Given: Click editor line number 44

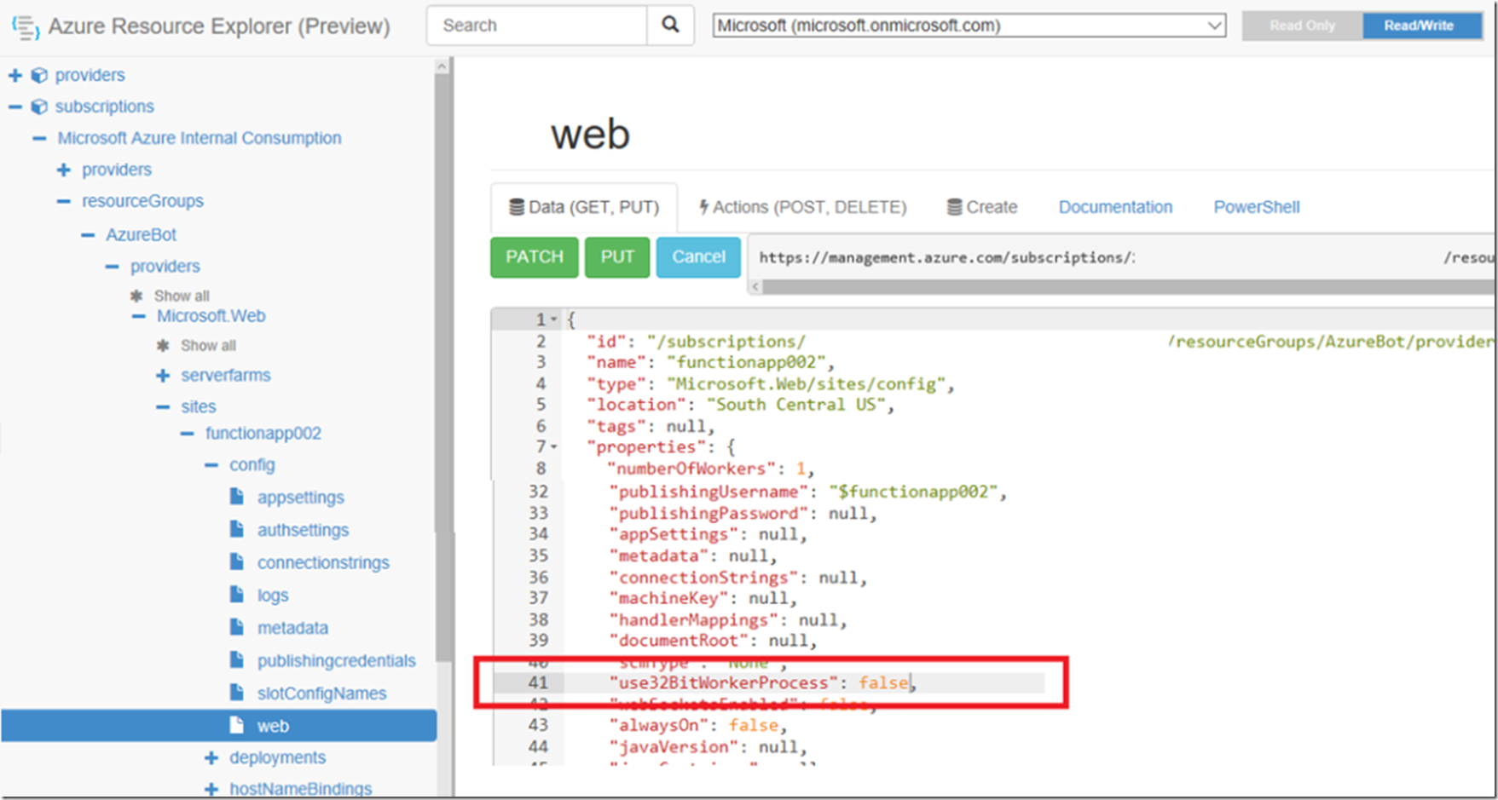Looking at the screenshot, I should pos(538,746).
